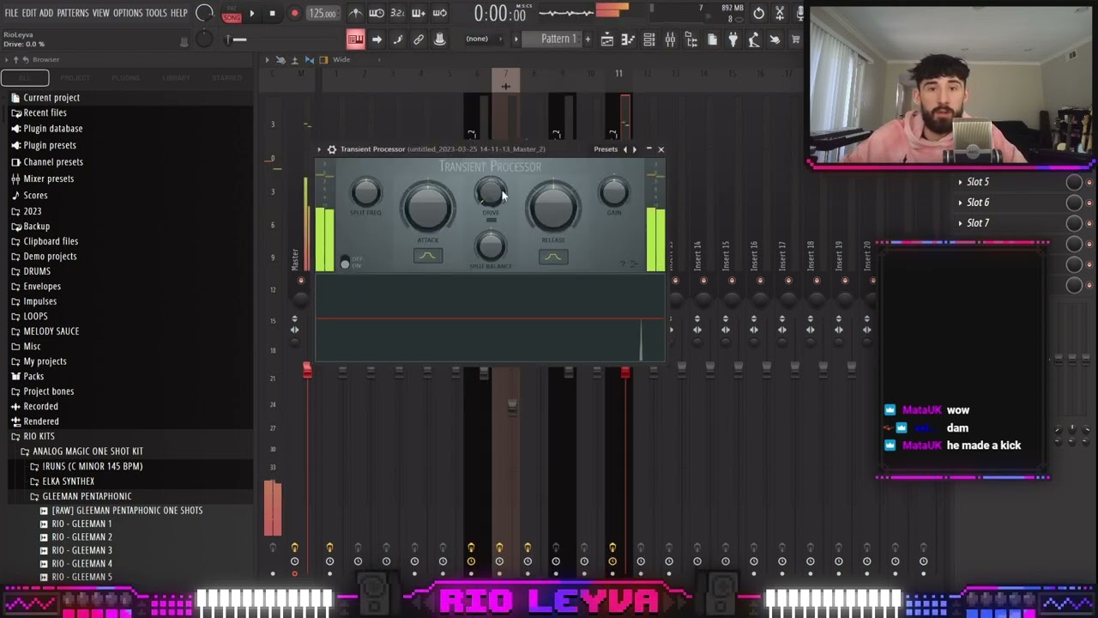The height and width of the screenshot is (618, 1098).
Task: Click the SPLIT BALANCE knob
Action: pyautogui.click(x=491, y=246)
